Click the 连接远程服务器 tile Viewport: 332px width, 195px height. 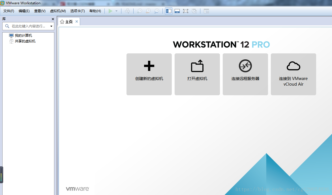point(245,74)
